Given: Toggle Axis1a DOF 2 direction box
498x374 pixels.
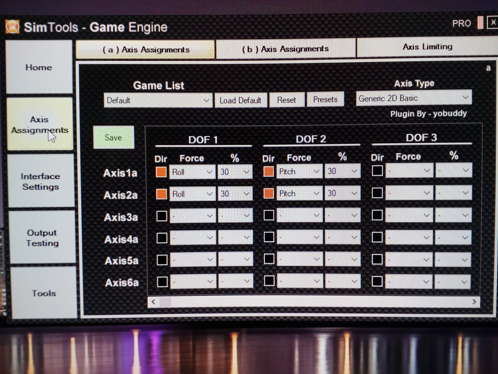Looking at the screenshot, I should tap(269, 171).
